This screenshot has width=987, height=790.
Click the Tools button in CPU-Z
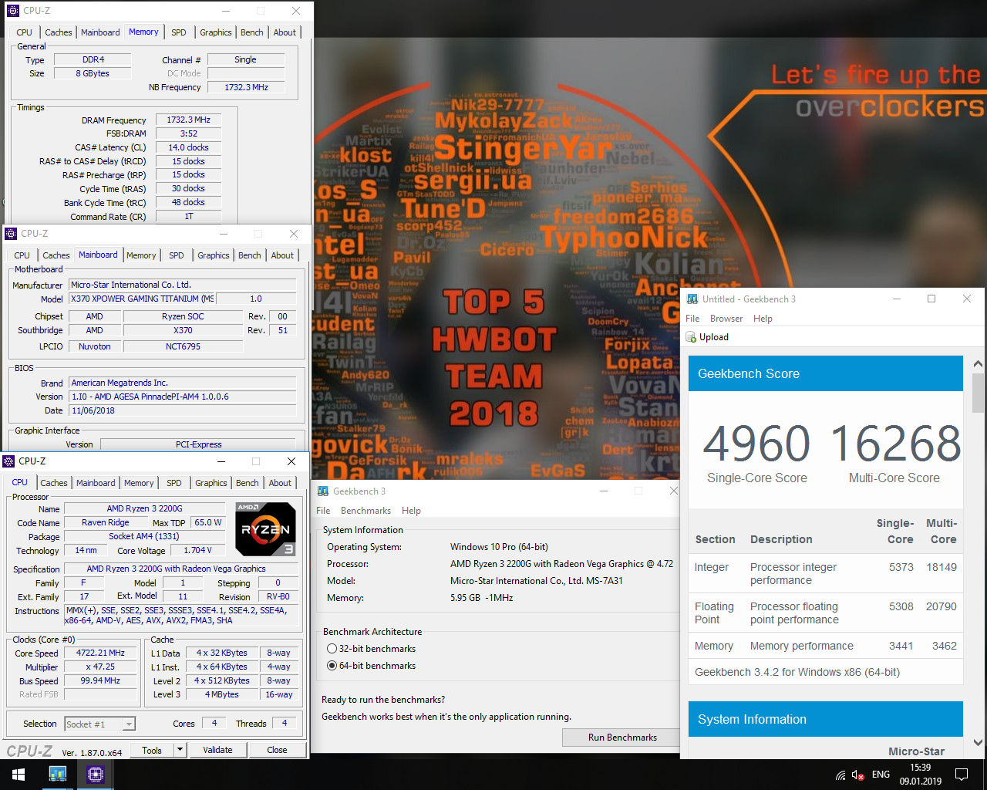coord(152,750)
